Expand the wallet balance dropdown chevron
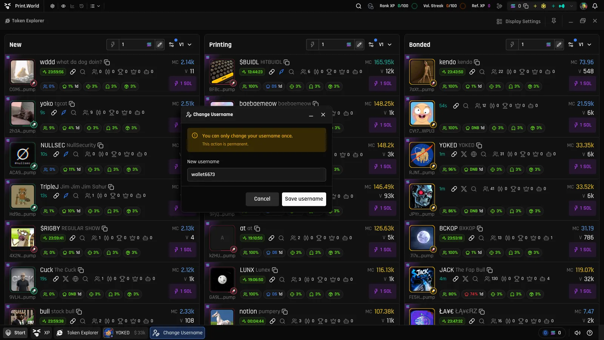Image resolution: width=604 pixels, height=340 pixels. click(572, 6)
